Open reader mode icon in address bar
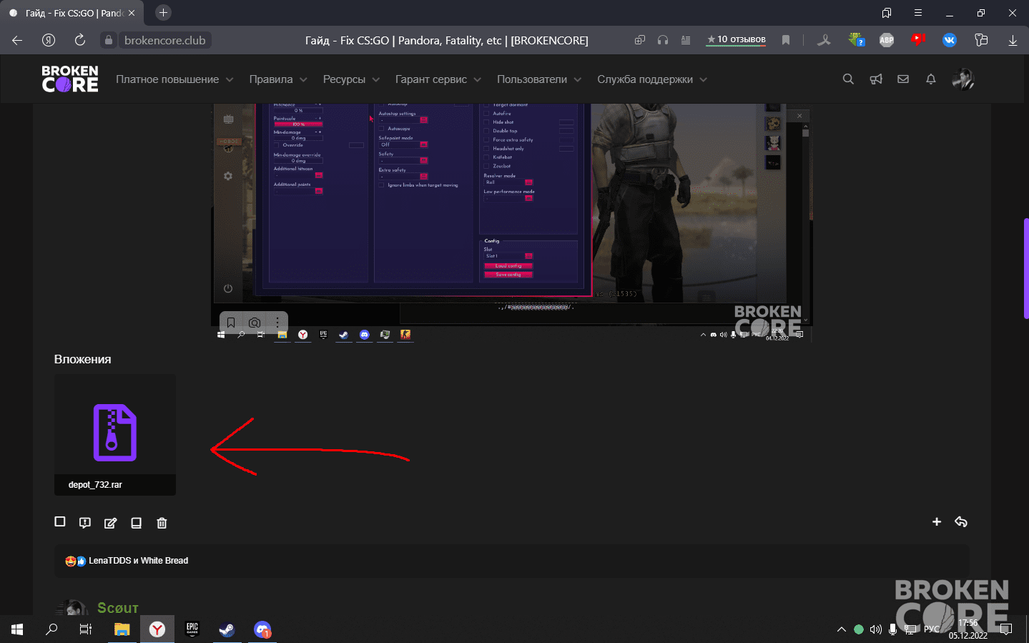The width and height of the screenshot is (1029, 643). 686,40
